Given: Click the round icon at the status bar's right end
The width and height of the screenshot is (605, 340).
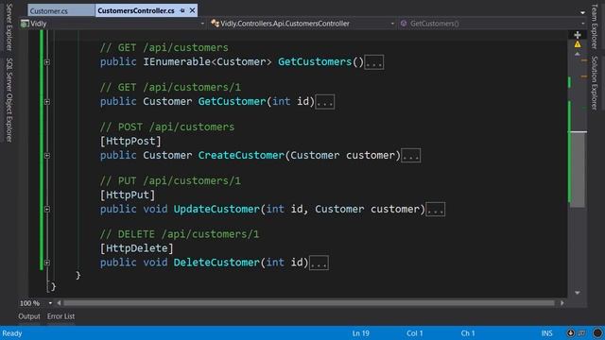Looking at the screenshot, I should tap(597, 333).
